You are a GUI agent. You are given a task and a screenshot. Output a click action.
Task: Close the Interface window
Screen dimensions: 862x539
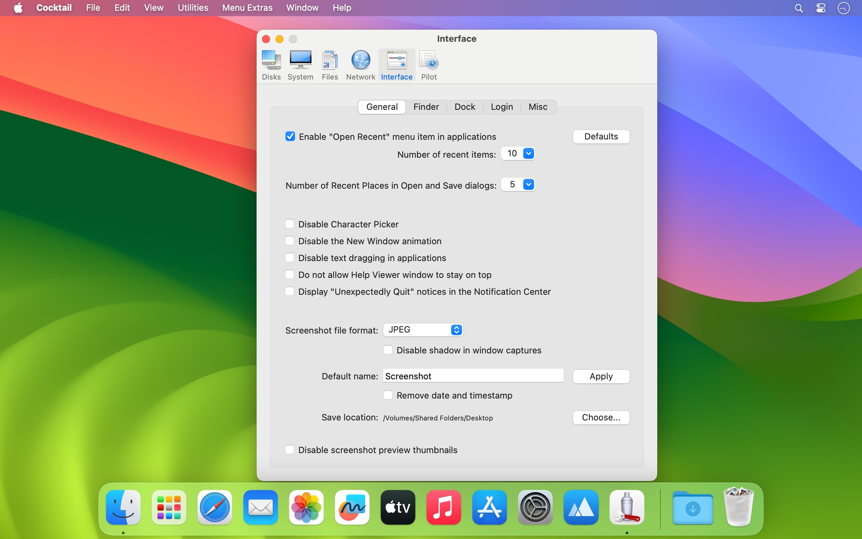[x=266, y=39]
